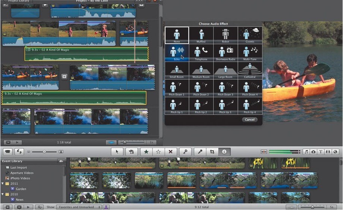Play project full screen from project pane
Screen dimensions: 343x210
pyautogui.click(x=8, y=142)
